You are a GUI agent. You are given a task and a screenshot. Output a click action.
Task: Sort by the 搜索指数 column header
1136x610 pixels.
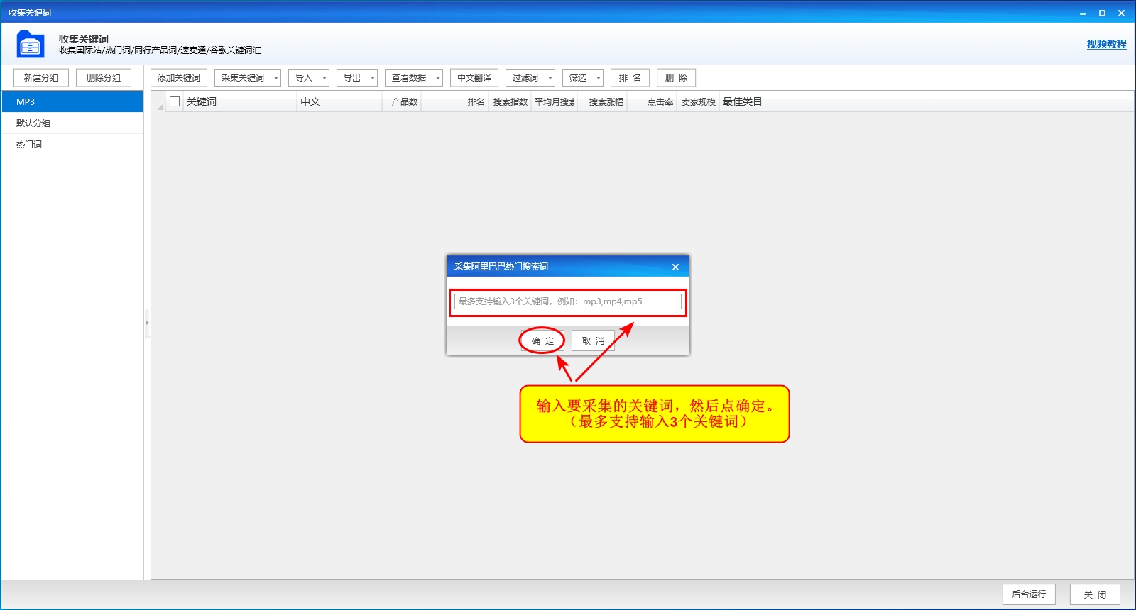(510, 101)
